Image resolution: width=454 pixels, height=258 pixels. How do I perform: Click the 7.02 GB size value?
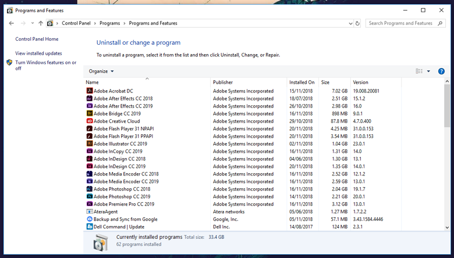[340, 91]
